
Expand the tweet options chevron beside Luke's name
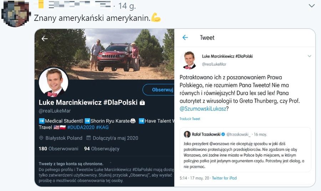(x=309, y=56)
